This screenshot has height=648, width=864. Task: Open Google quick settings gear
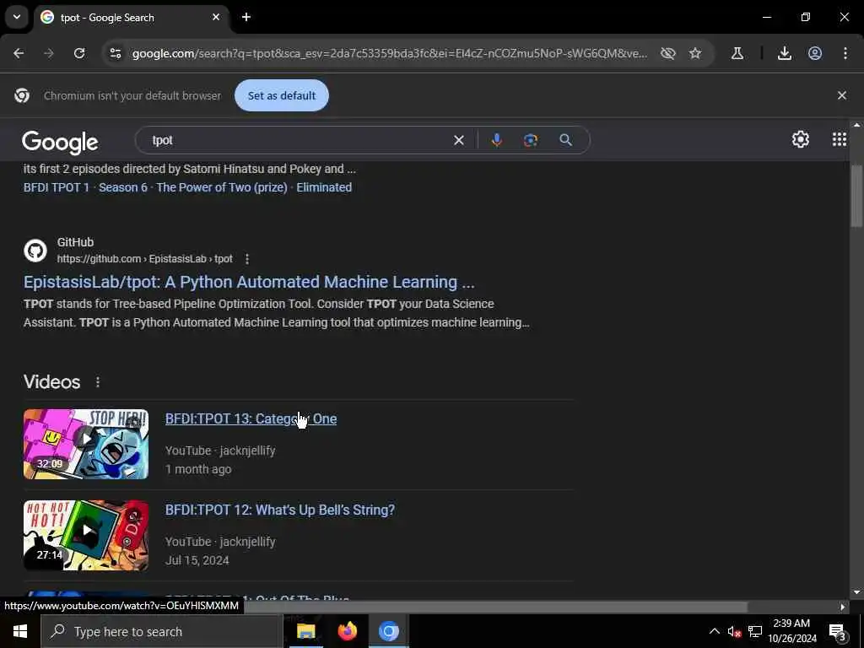[800, 139]
